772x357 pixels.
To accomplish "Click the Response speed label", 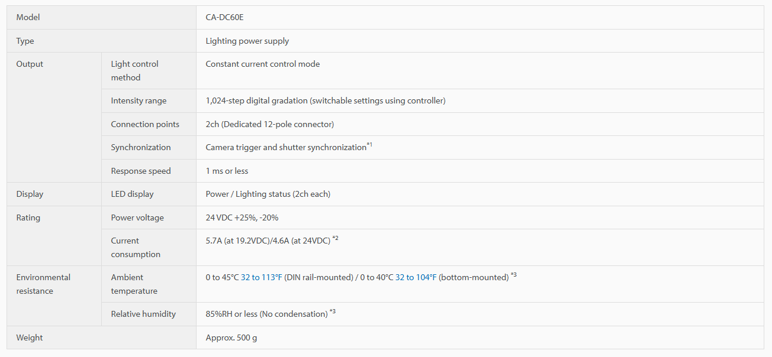I will tap(141, 171).
